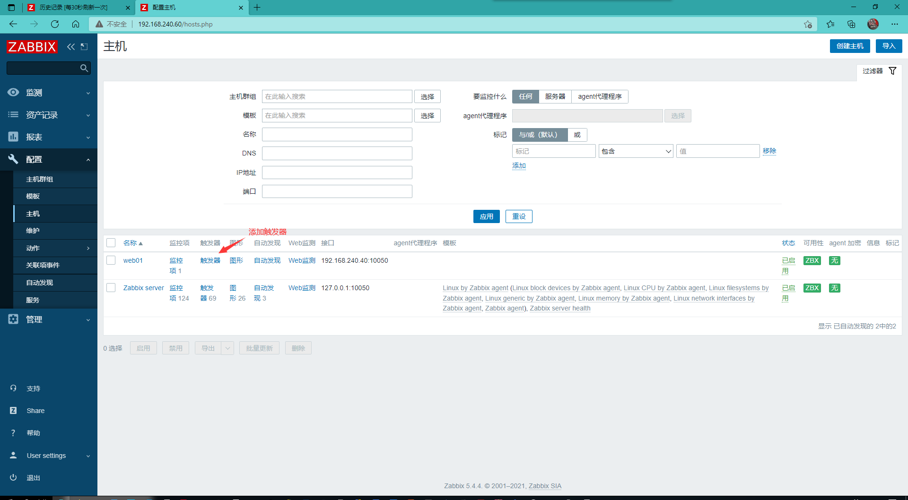The image size is (908, 500).
Task: Tick the web01 row checkbox
Action: (111, 260)
